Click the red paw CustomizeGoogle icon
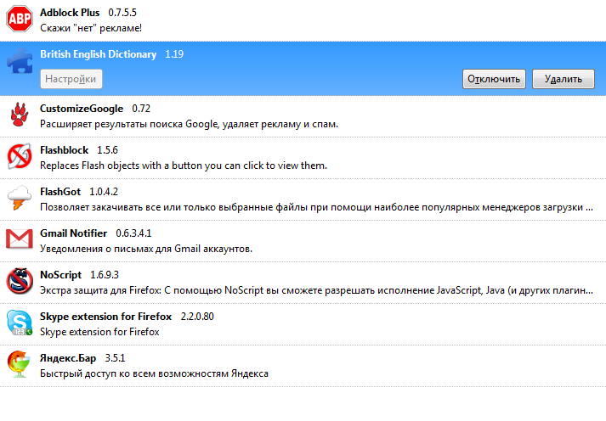 tap(20, 115)
